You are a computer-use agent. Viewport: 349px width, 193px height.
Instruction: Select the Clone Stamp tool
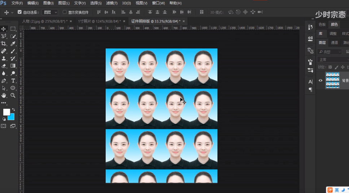4,59
